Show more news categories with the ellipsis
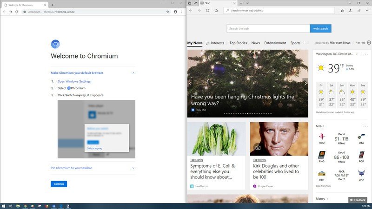 coord(306,43)
